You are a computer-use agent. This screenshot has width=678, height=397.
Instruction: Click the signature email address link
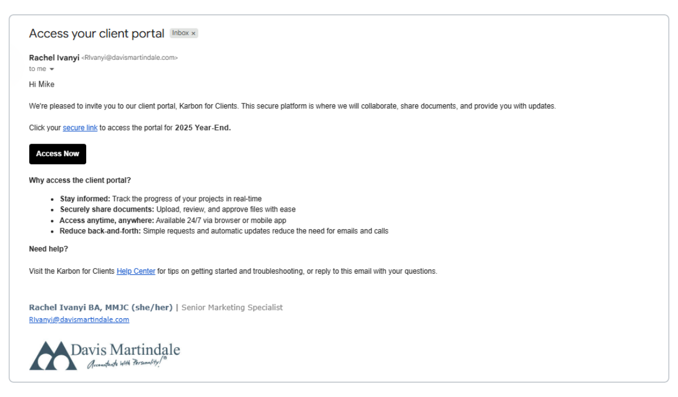pyautogui.click(x=79, y=319)
